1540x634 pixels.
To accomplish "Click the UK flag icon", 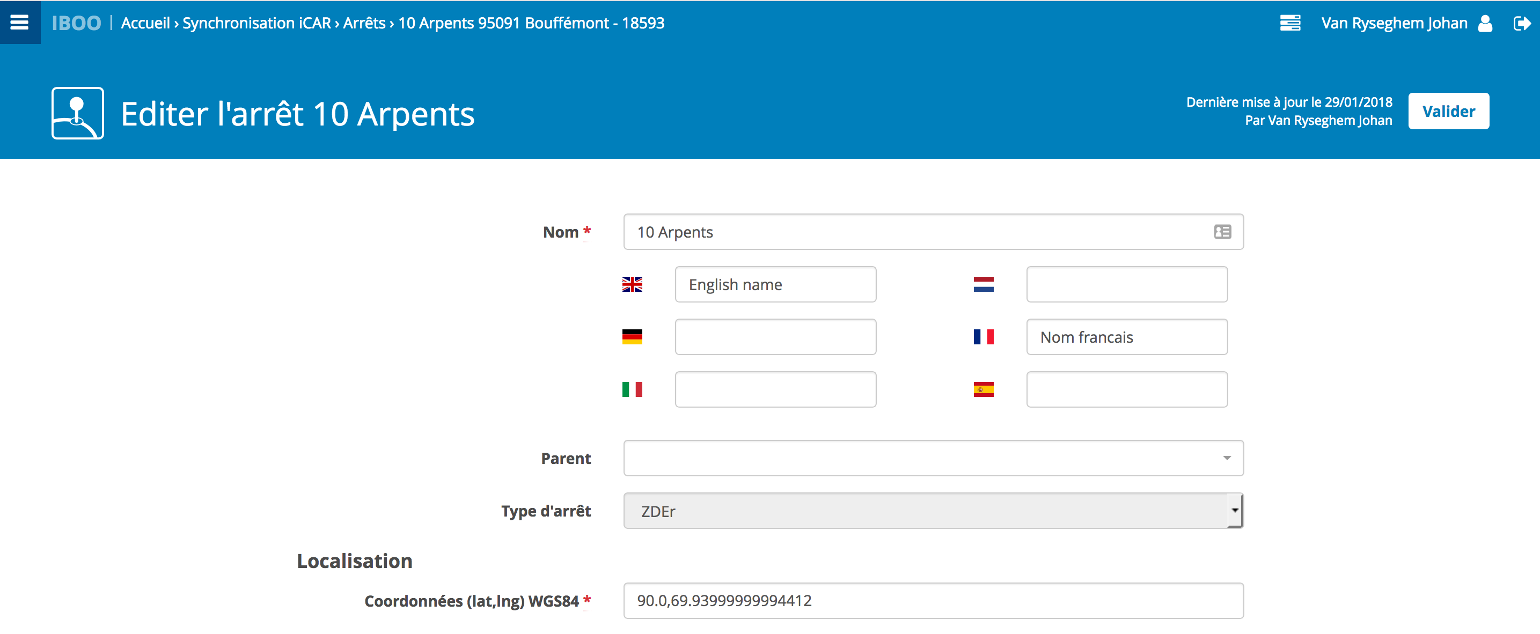I will point(632,284).
